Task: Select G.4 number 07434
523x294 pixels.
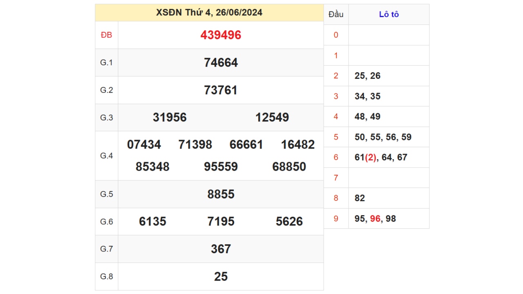Action: pyautogui.click(x=144, y=145)
